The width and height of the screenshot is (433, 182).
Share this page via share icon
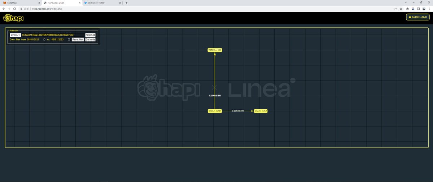tap(395, 8)
